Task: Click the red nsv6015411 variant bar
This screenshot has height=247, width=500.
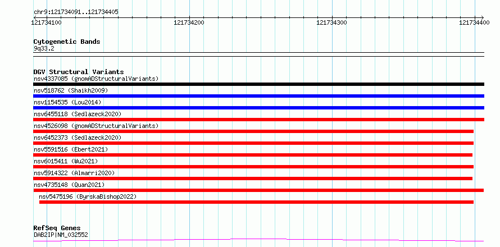Action: pyautogui.click(x=253, y=167)
